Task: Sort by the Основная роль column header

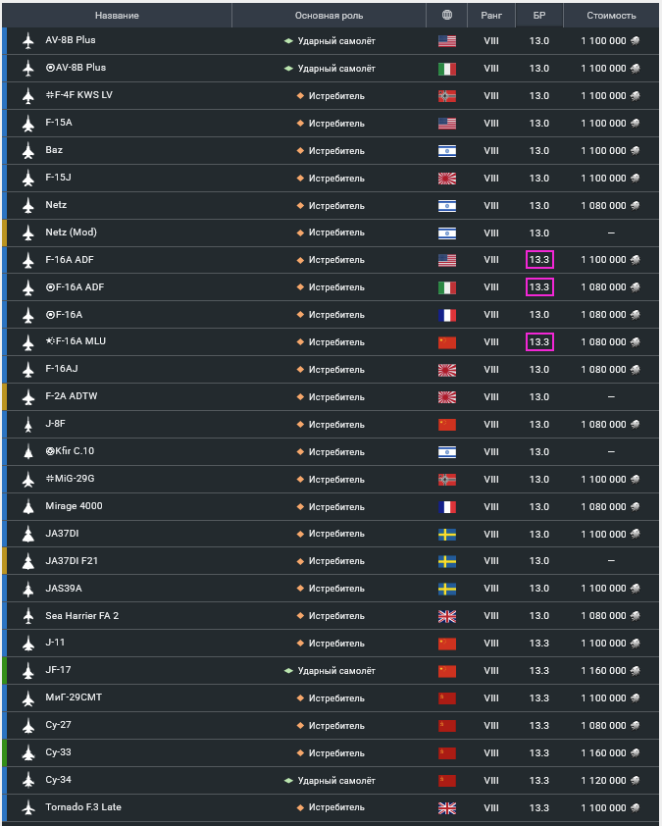Action: [329, 16]
